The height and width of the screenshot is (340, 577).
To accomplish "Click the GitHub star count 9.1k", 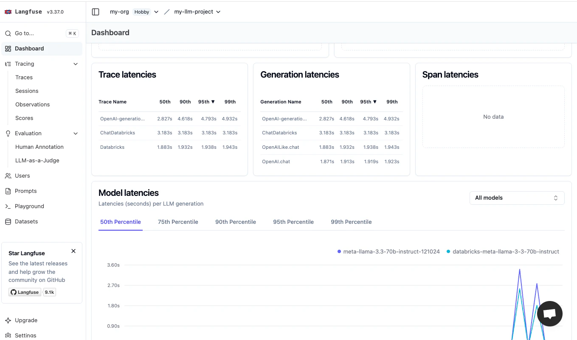I will point(50,292).
